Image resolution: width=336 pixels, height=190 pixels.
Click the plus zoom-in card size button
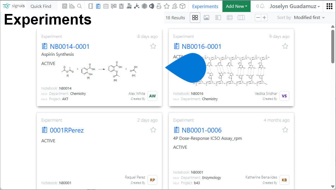(264, 18)
